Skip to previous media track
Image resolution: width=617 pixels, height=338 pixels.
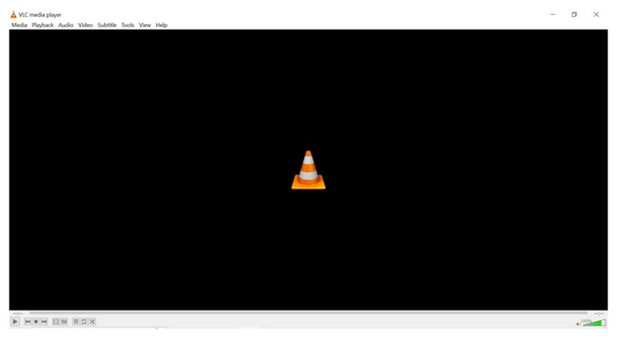(27, 322)
